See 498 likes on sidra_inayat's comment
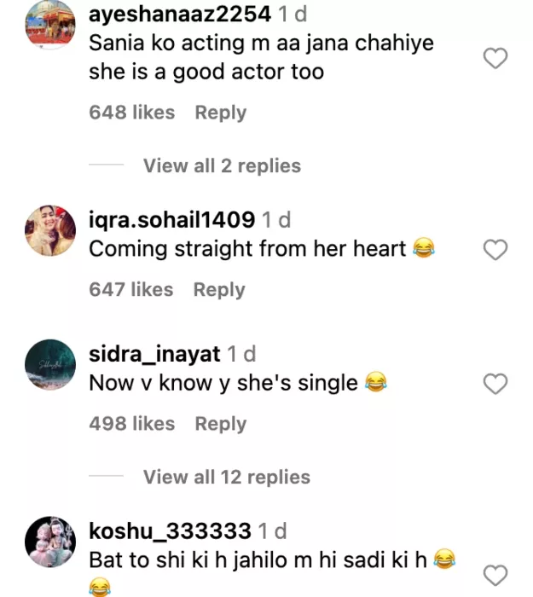Image resolution: width=533 pixels, height=597 pixels. [x=131, y=424]
